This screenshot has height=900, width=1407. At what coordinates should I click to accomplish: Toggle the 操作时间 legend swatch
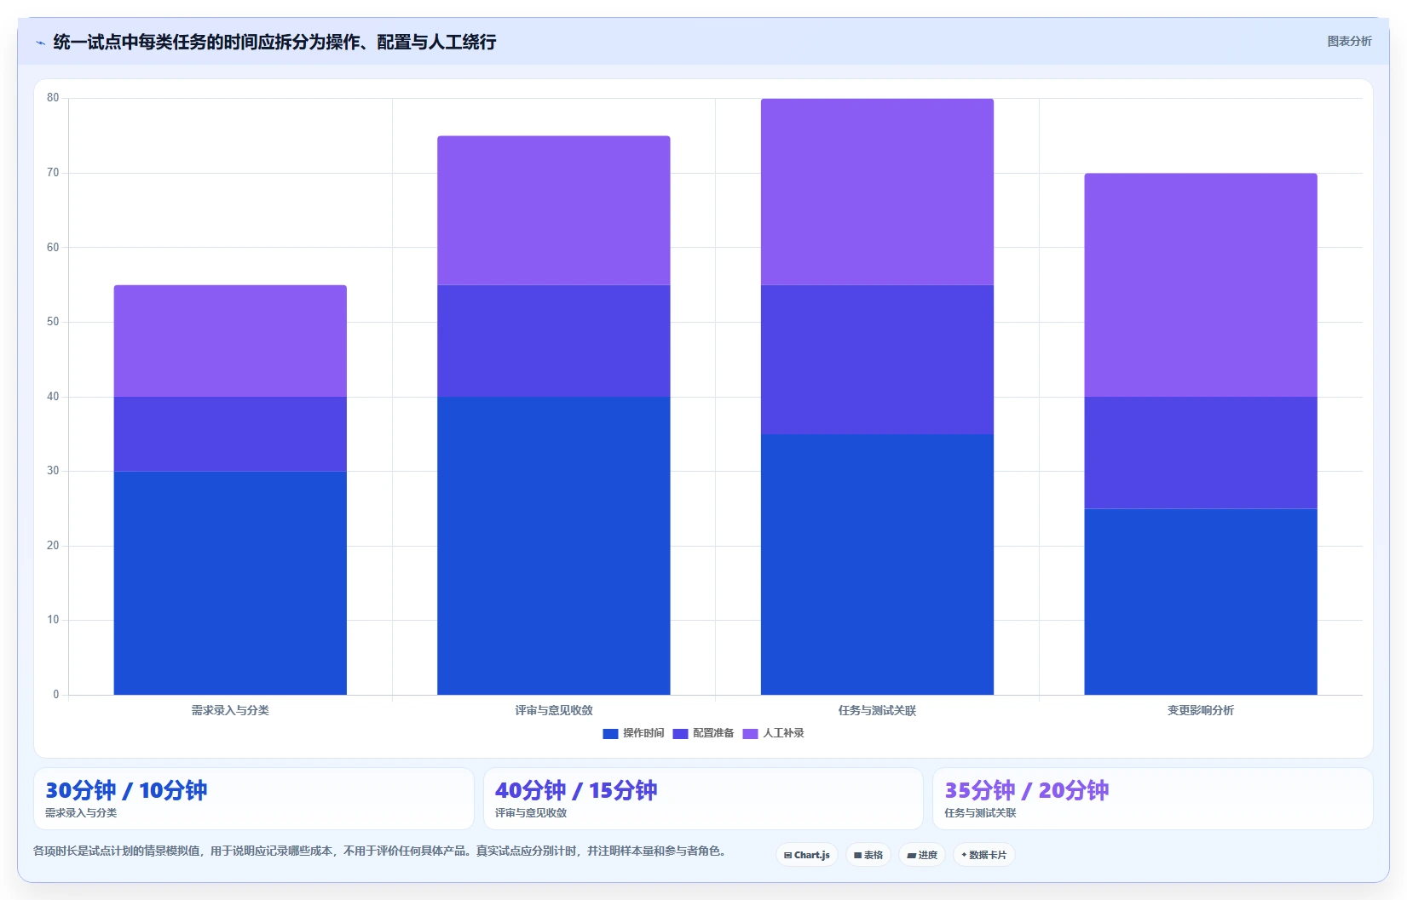(610, 734)
